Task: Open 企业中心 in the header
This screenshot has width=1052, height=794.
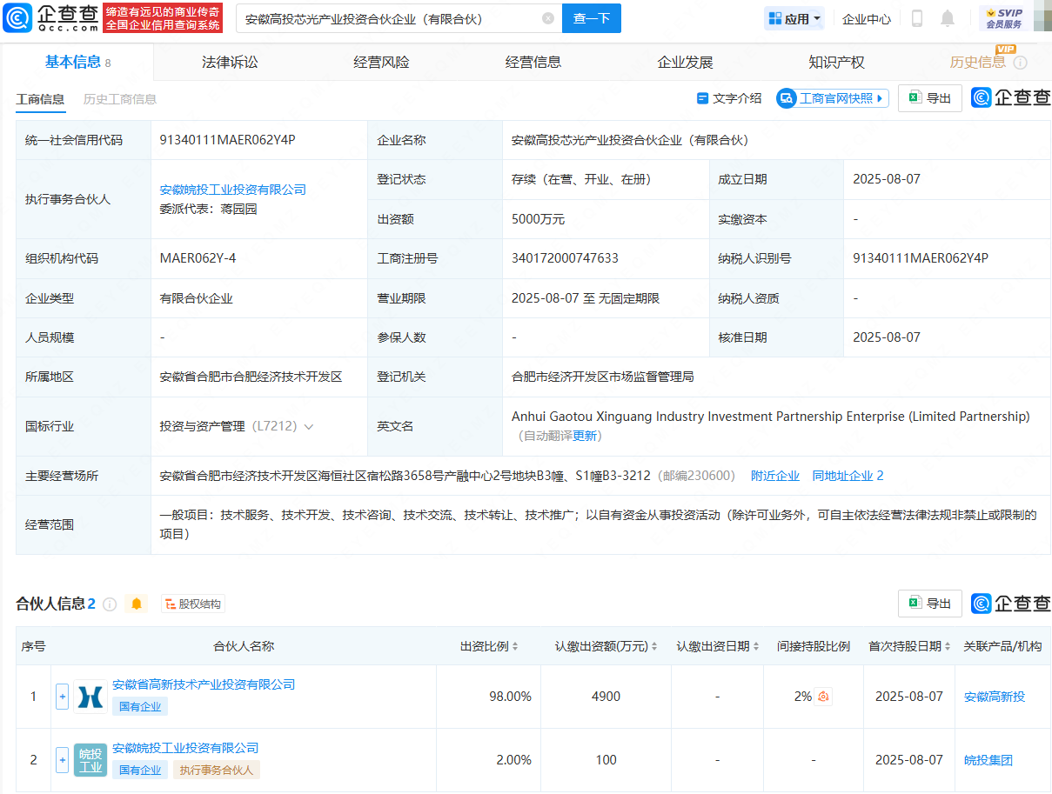Action: tap(867, 18)
